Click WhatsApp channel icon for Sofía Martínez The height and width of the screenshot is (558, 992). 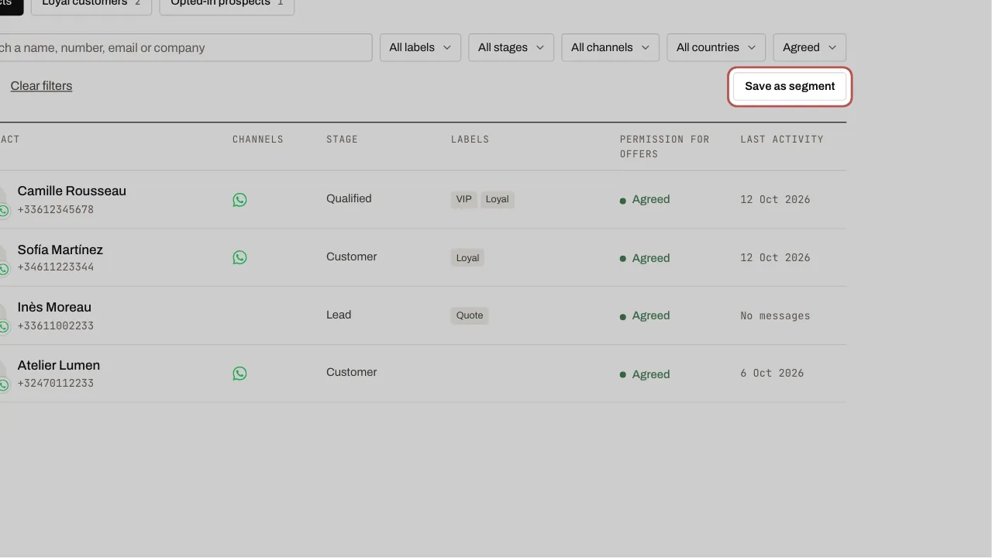click(x=239, y=257)
